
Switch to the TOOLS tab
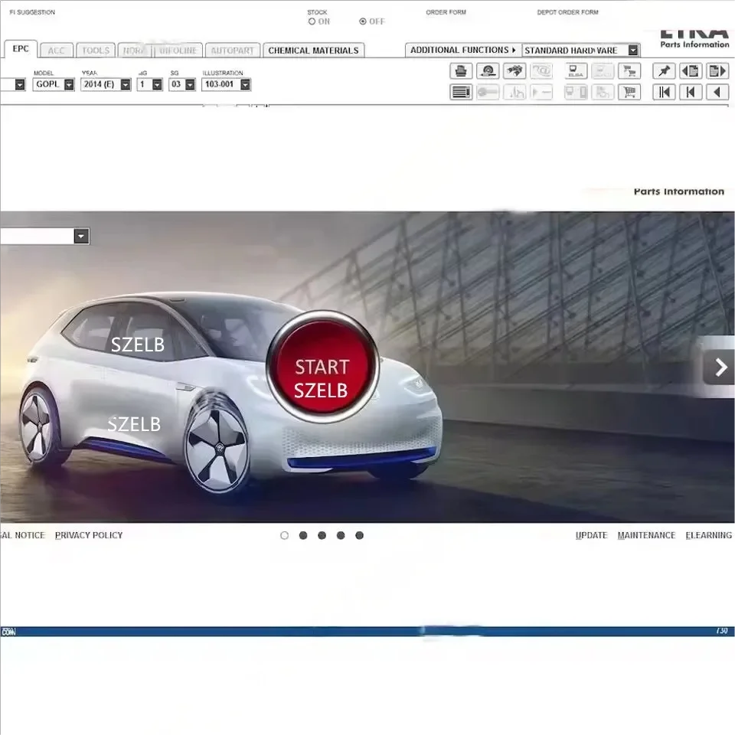tap(96, 51)
